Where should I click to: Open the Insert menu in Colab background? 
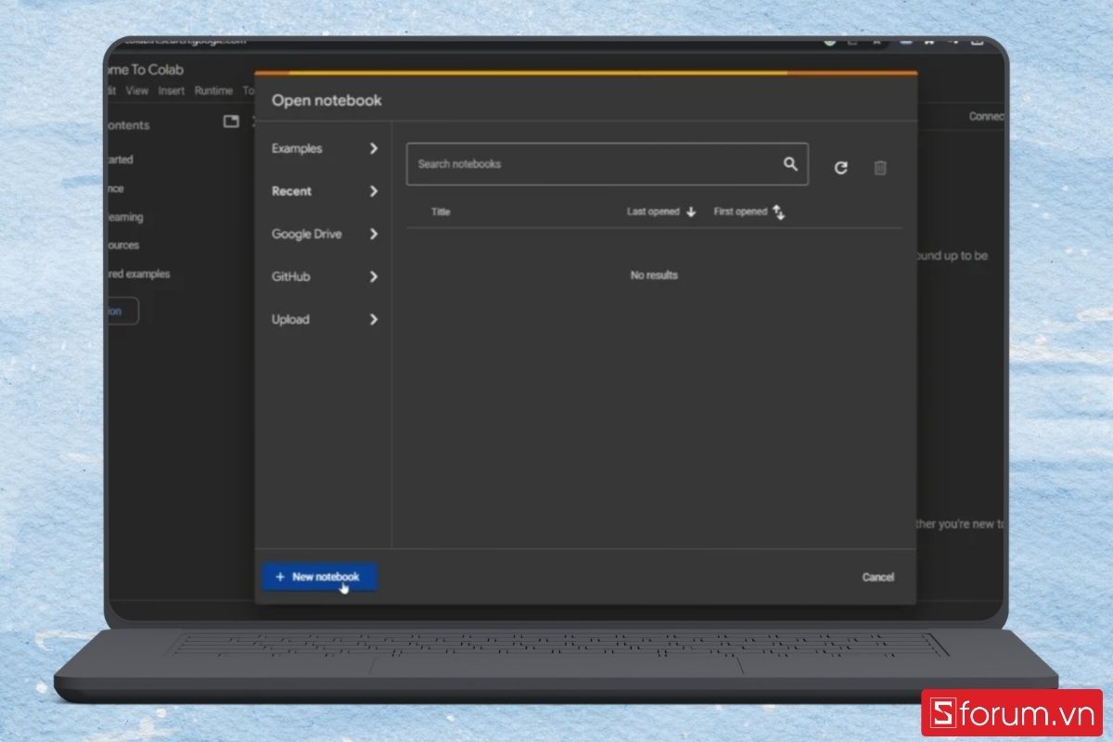172,91
